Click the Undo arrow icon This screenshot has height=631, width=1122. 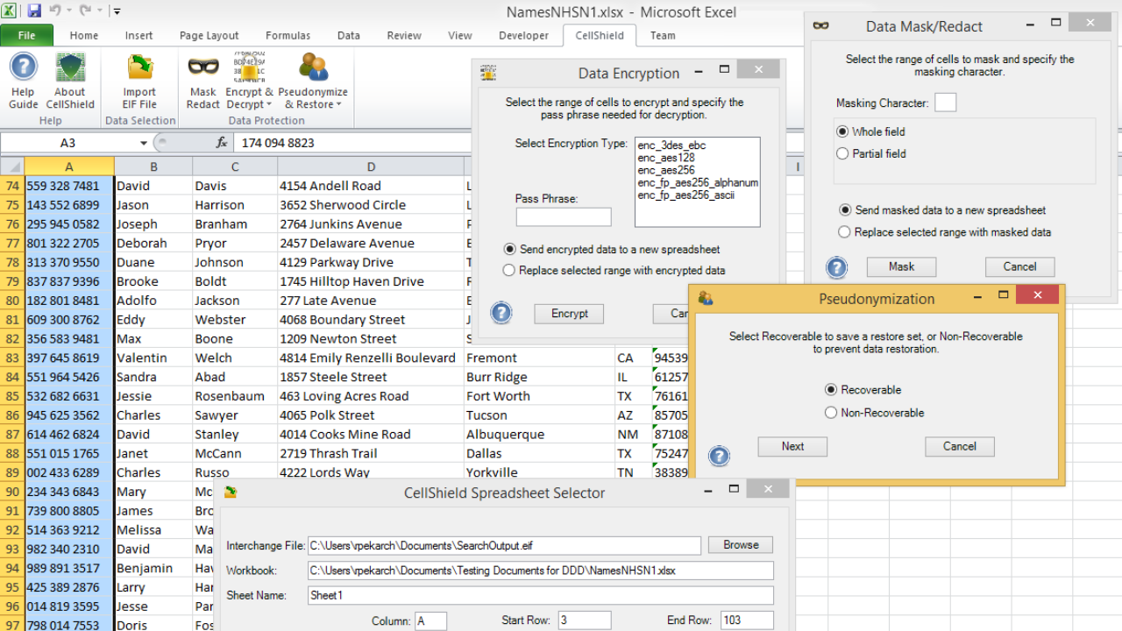tap(54, 11)
